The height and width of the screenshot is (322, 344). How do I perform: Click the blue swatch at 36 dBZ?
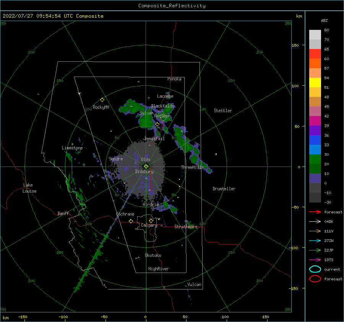click(x=315, y=140)
